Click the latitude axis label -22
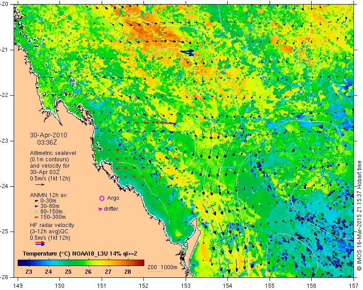The height and width of the screenshot is (290, 363). tap(5, 95)
